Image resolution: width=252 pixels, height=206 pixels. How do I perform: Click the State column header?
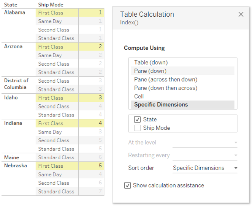tap(11, 5)
